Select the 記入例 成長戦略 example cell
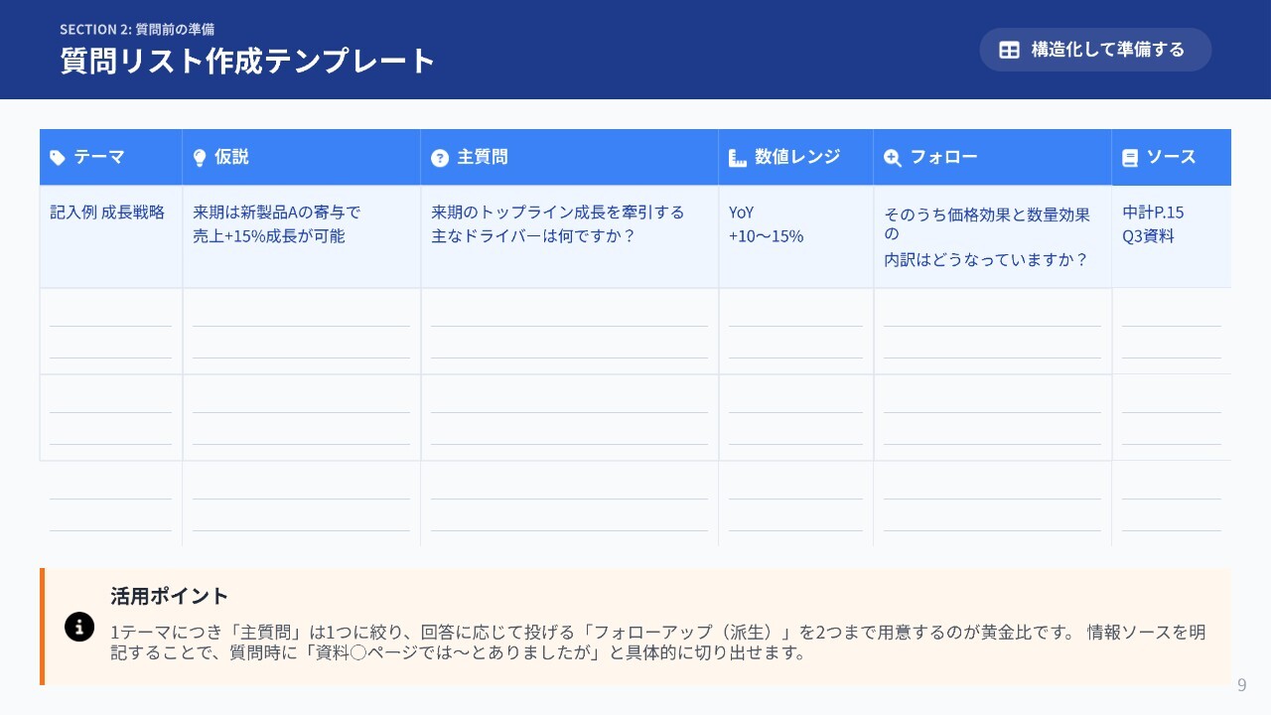This screenshot has height=715, width=1271. tap(108, 213)
